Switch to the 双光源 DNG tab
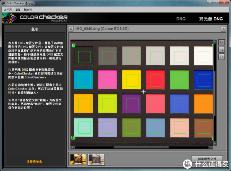Screen dimensions: 231x171 211,19
